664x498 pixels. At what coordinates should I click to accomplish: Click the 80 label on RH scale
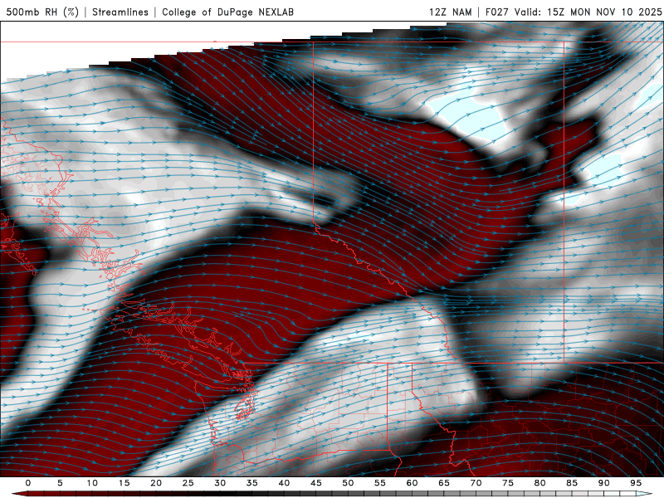(x=539, y=483)
